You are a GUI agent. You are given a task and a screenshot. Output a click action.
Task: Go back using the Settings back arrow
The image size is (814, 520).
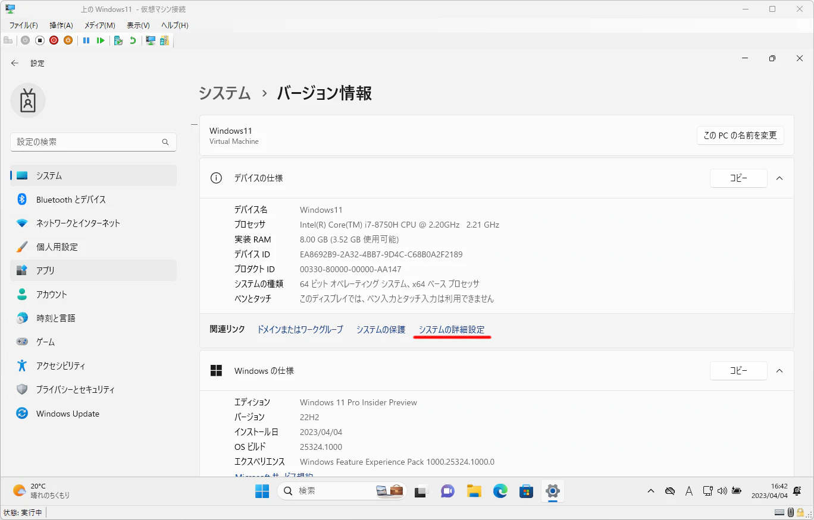15,63
